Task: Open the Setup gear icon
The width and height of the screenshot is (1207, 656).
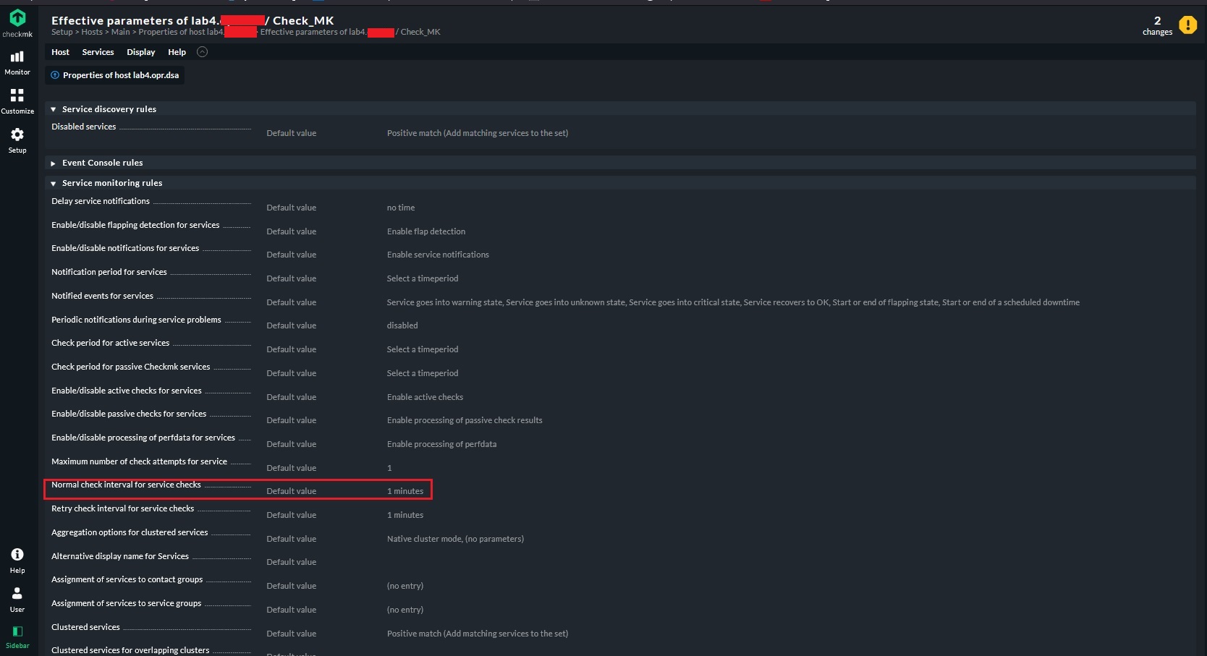Action: tap(17, 134)
